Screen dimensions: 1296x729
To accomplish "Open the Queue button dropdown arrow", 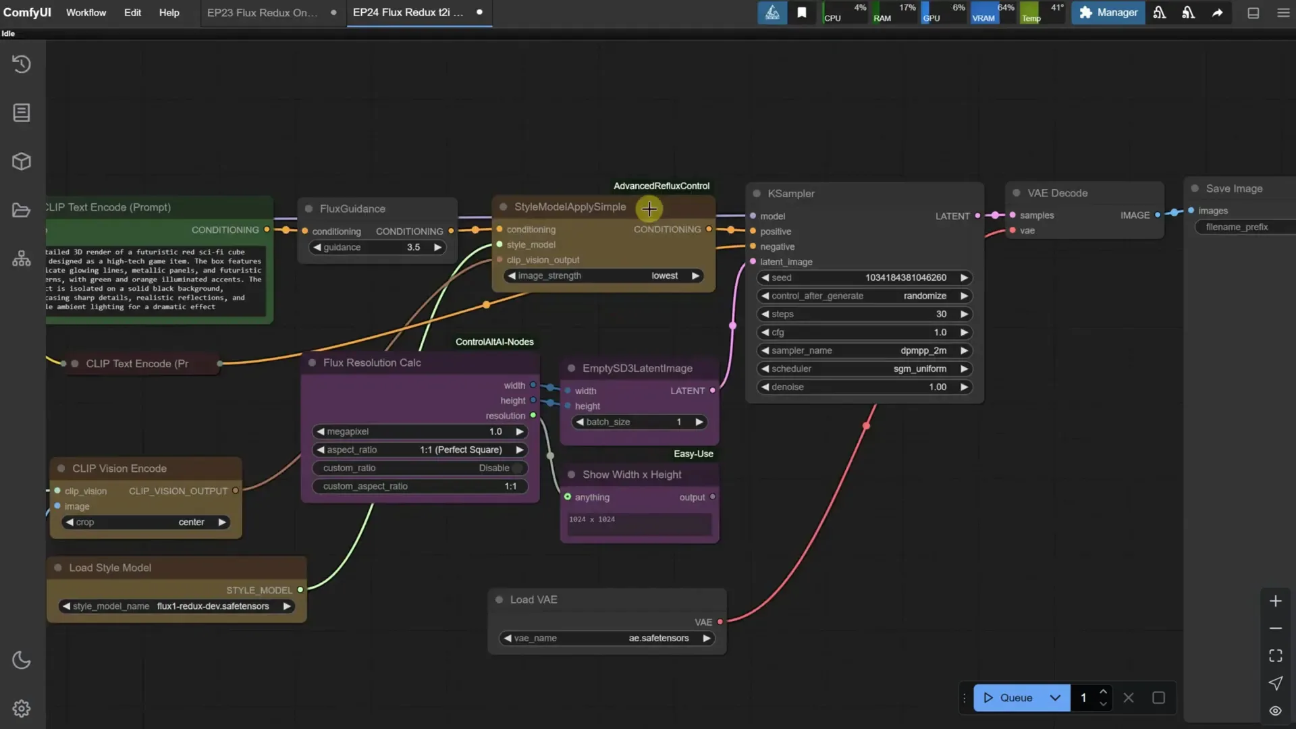I will (x=1055, y=698).
